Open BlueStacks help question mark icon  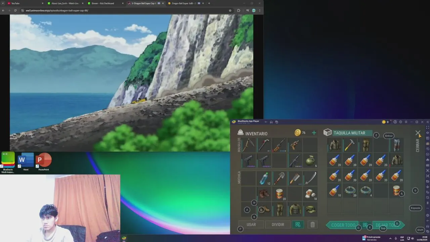[x=400, y=122]
